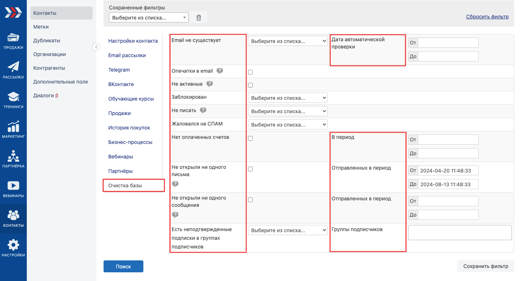
Task: Focus Дата автоматической проверки До field
Action: (x=448, y=56)
